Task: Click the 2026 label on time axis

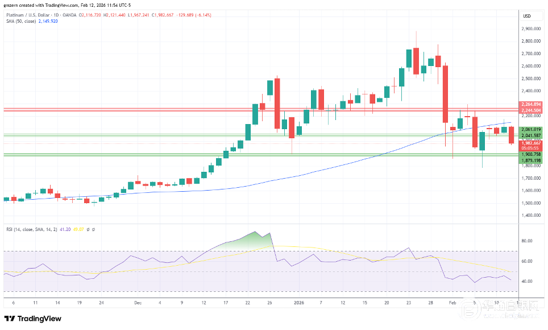Action: tap(299, 303)
